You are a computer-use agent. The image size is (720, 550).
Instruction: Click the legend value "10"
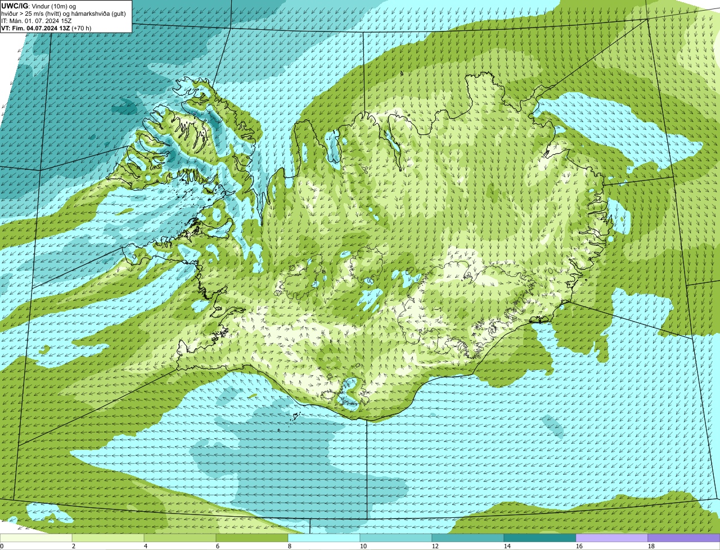pos(363,546)
